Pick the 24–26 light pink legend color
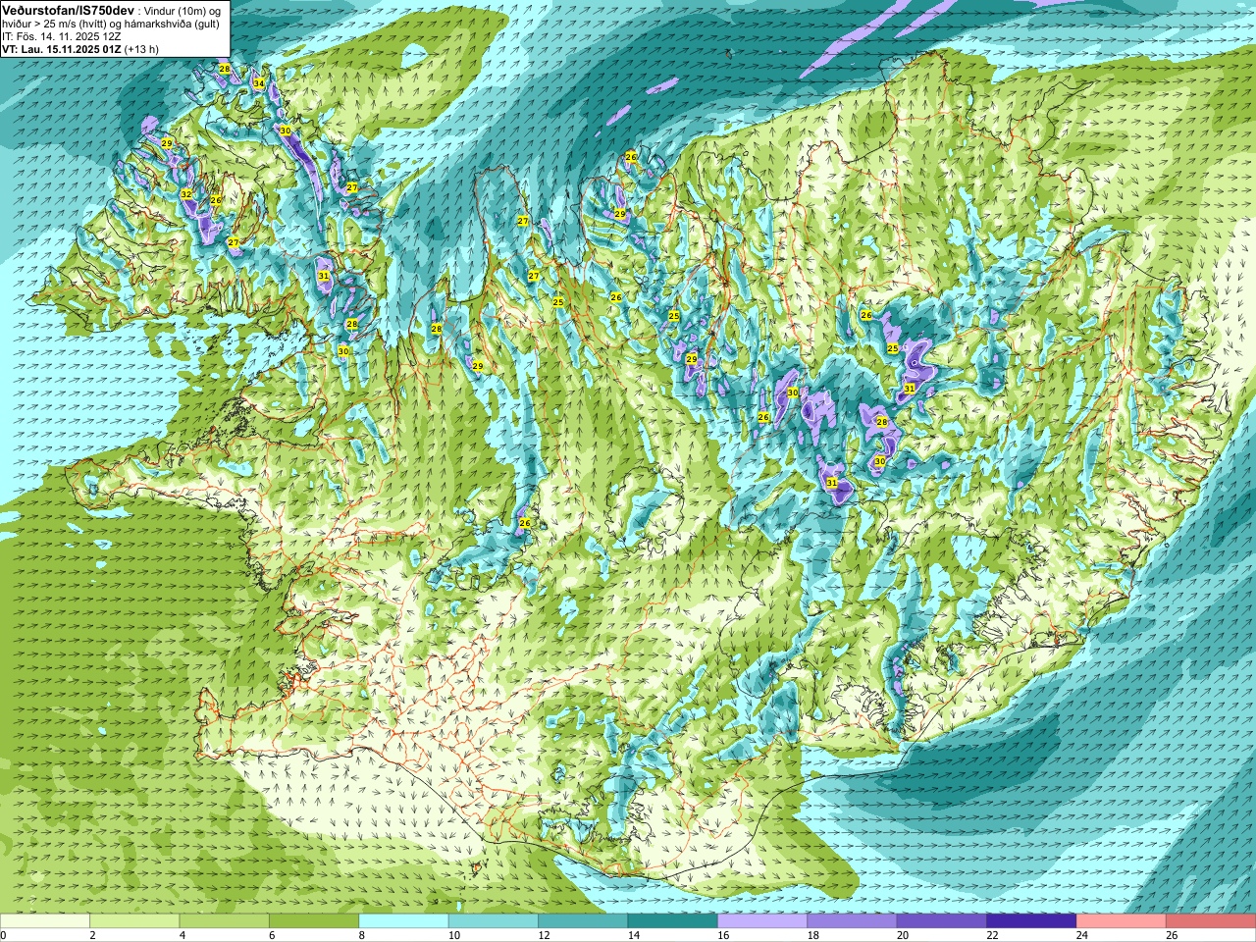 1122,921
